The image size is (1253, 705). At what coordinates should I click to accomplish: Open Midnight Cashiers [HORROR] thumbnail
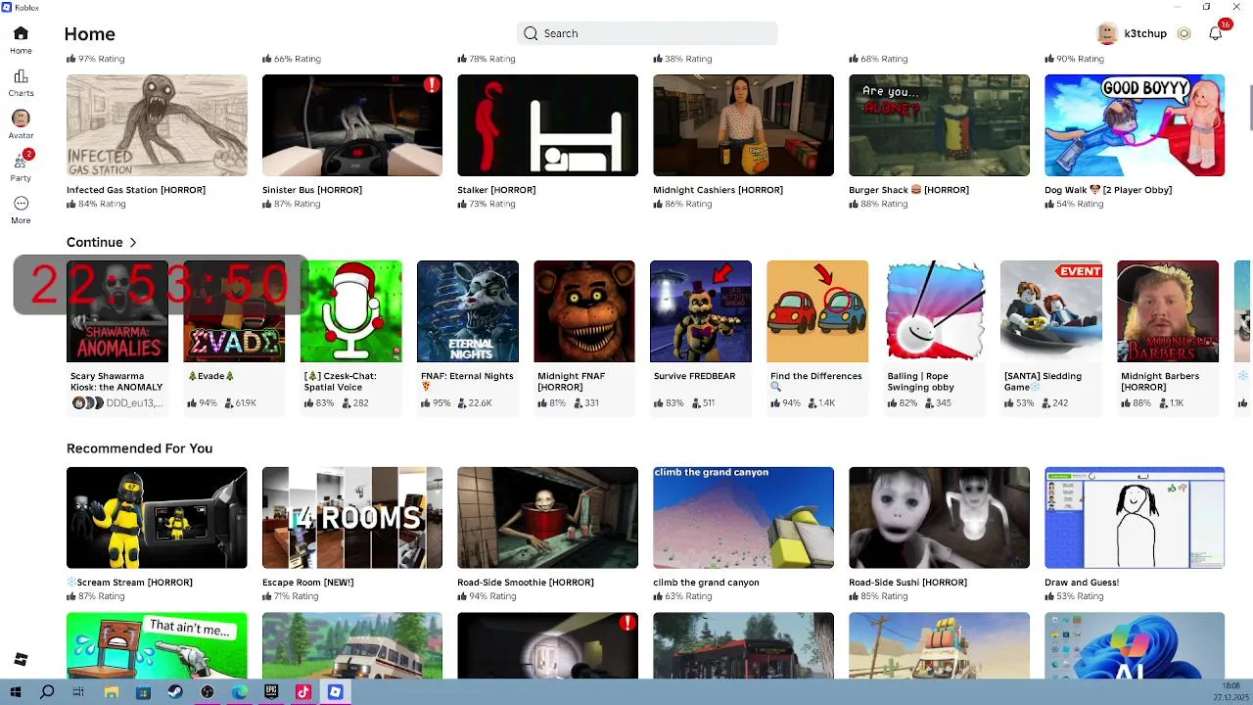click(x=743, y=125)
